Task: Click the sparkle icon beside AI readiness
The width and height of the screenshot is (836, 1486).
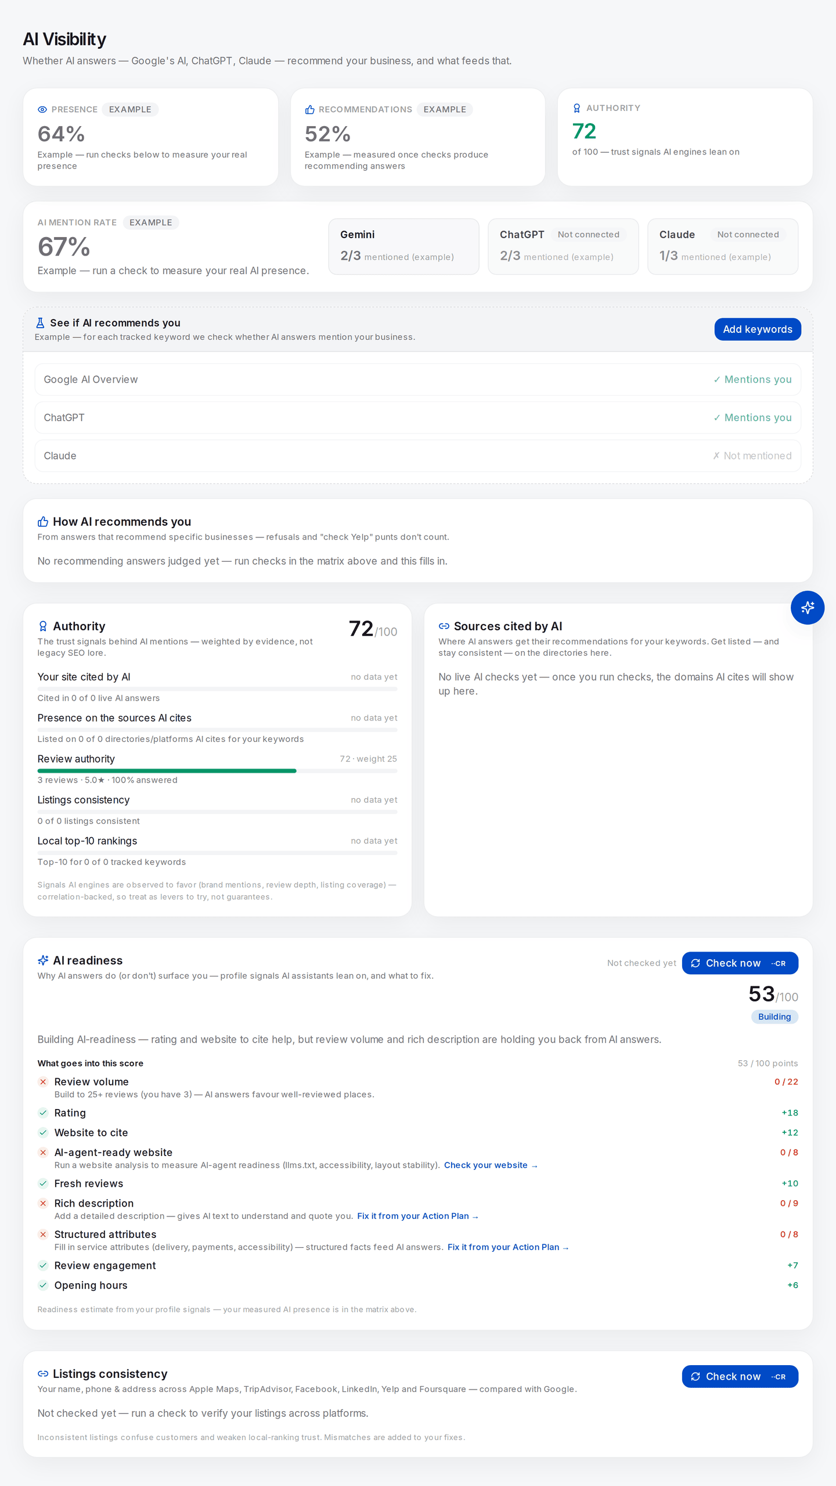Action: (x=43, y=960)
